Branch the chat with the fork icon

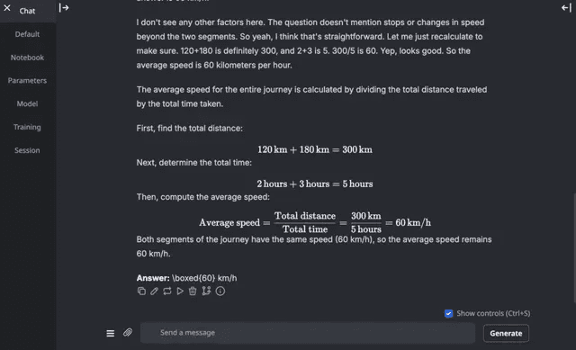tap(206, 291)
